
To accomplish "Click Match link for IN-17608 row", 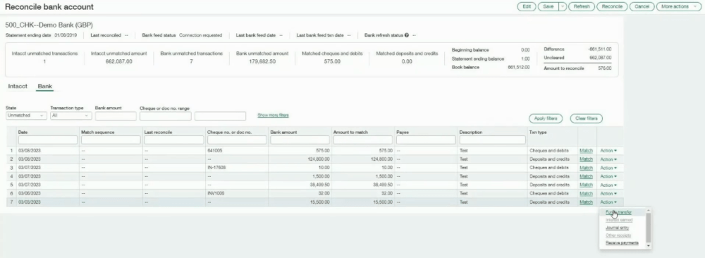I will click(587, 168).
